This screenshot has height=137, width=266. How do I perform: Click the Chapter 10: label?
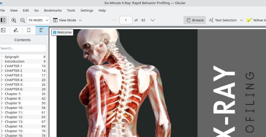[14, 108]
